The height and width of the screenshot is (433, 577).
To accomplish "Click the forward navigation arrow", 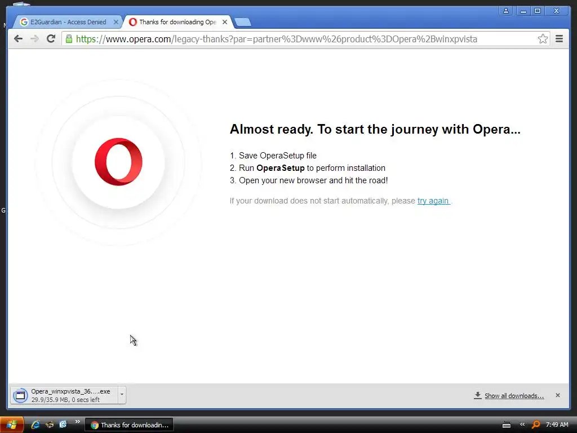I will 34,39.
